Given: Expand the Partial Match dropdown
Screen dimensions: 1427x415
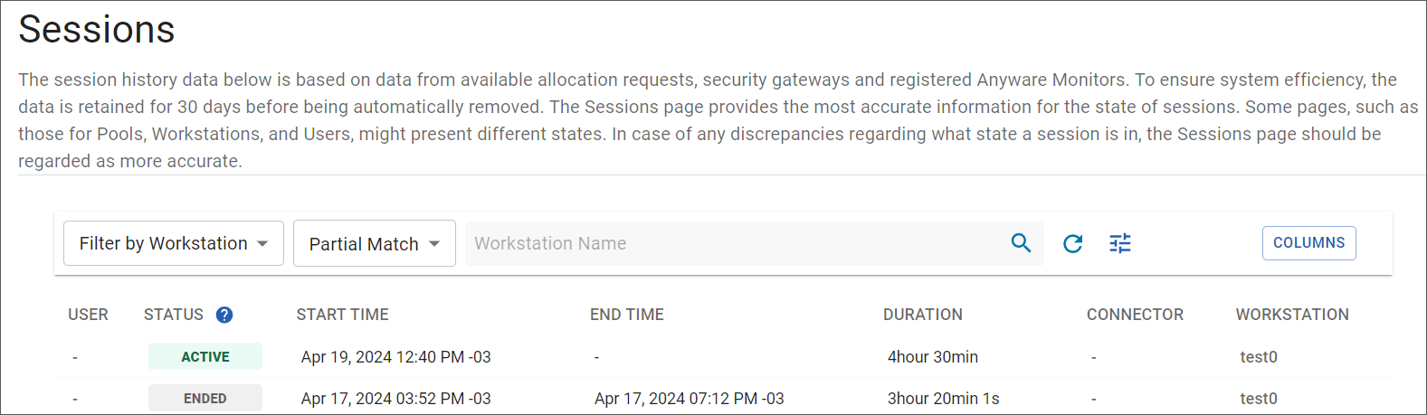Looking at the screenshot, I should [375, 244].
